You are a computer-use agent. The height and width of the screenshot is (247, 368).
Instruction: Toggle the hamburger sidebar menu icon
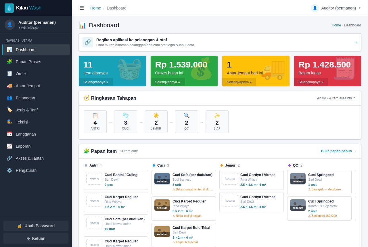[82, 8]
